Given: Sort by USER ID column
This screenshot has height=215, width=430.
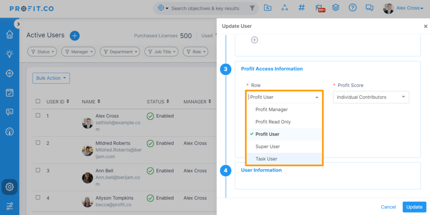Looking at the screenshot, I should pyautogui.click(x=58, y=102).
